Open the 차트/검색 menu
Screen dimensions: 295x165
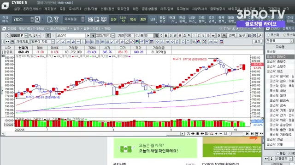(167, 9)
